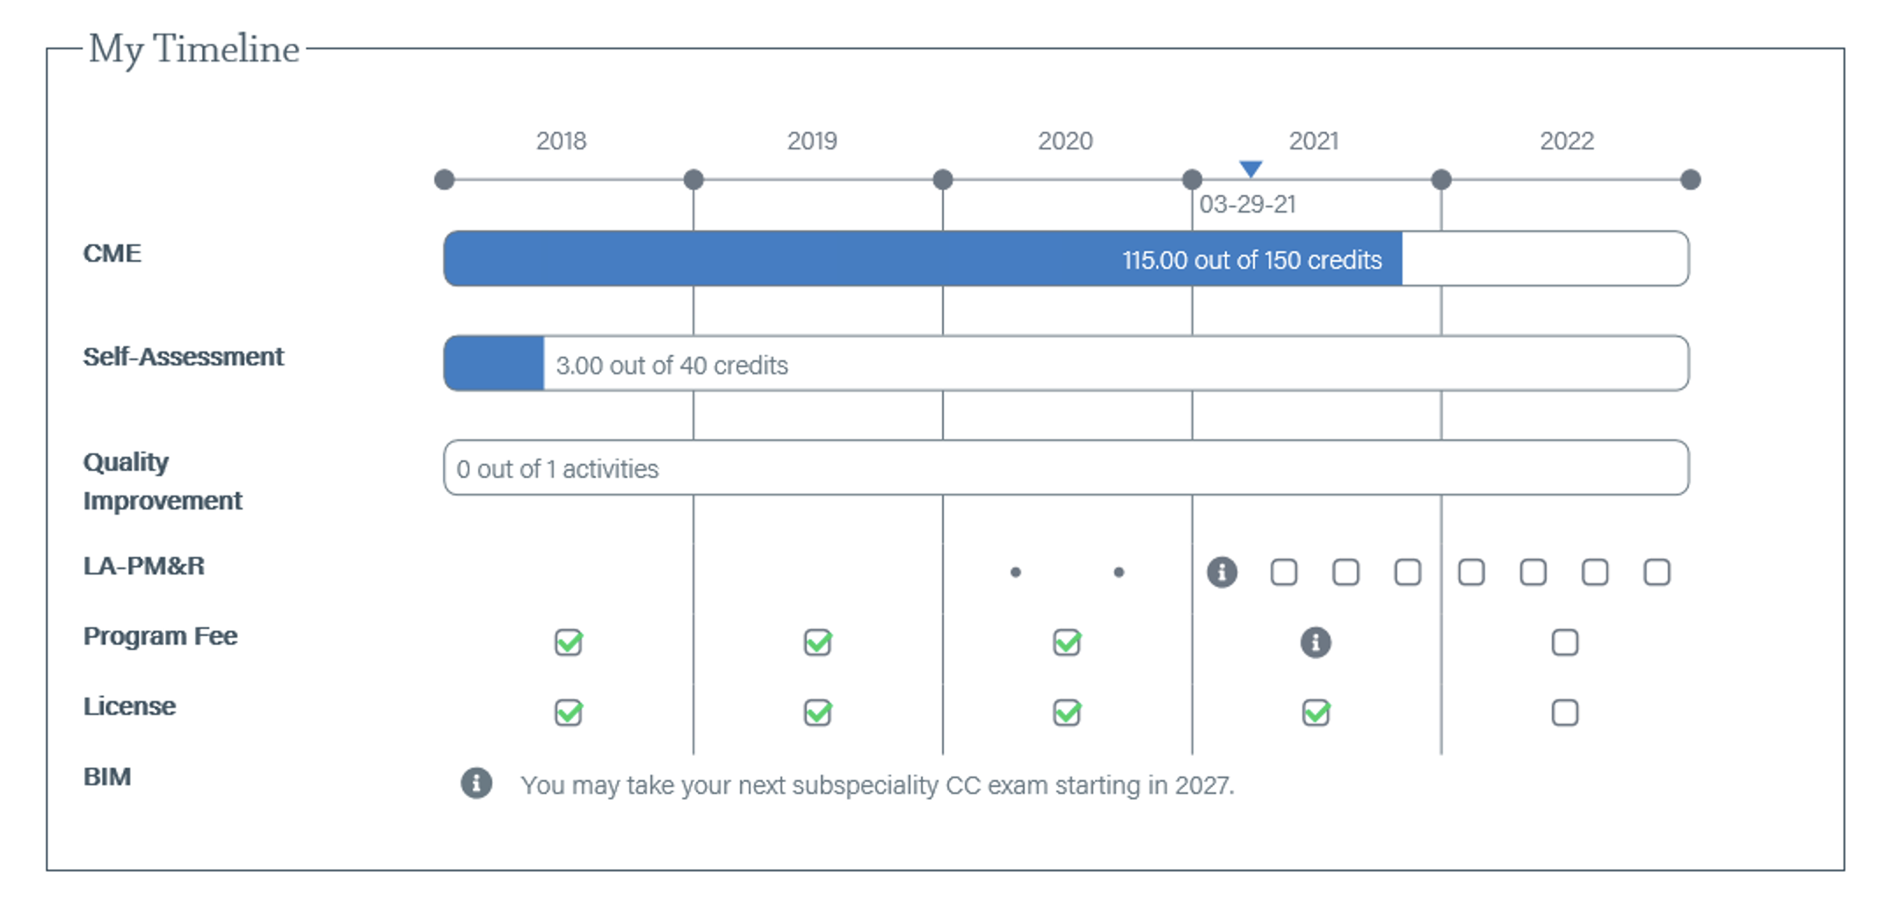Click the LA-PM&R info icon for 2021
Image resolution: width=1893 pixels, height=905 pixels.
click(x=1222, y=572)
